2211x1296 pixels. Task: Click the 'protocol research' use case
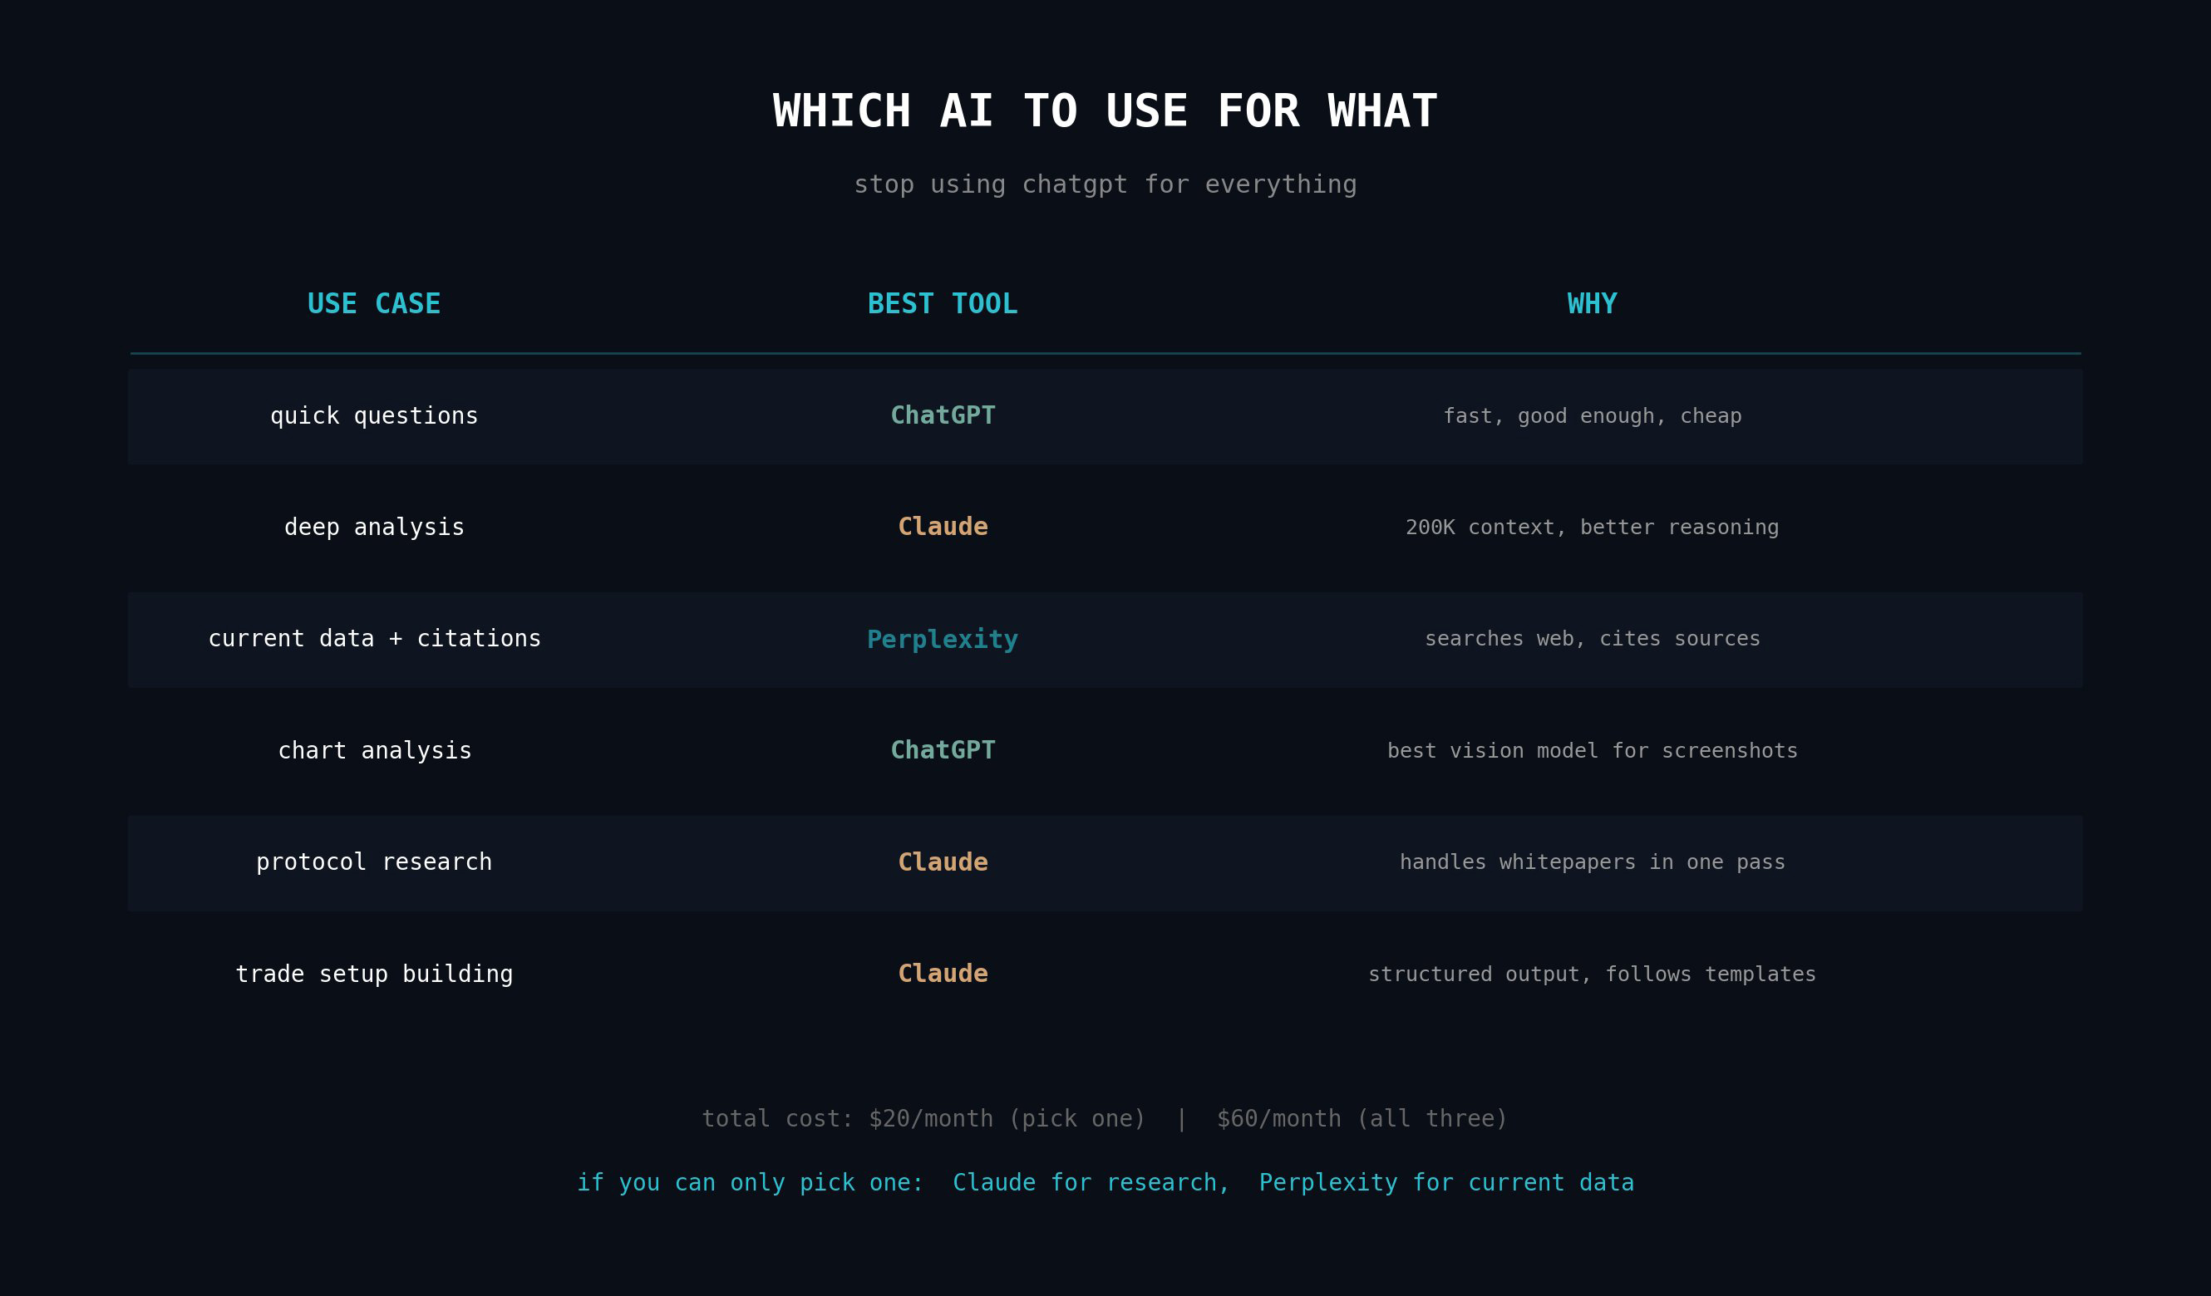tap(374, 862)
